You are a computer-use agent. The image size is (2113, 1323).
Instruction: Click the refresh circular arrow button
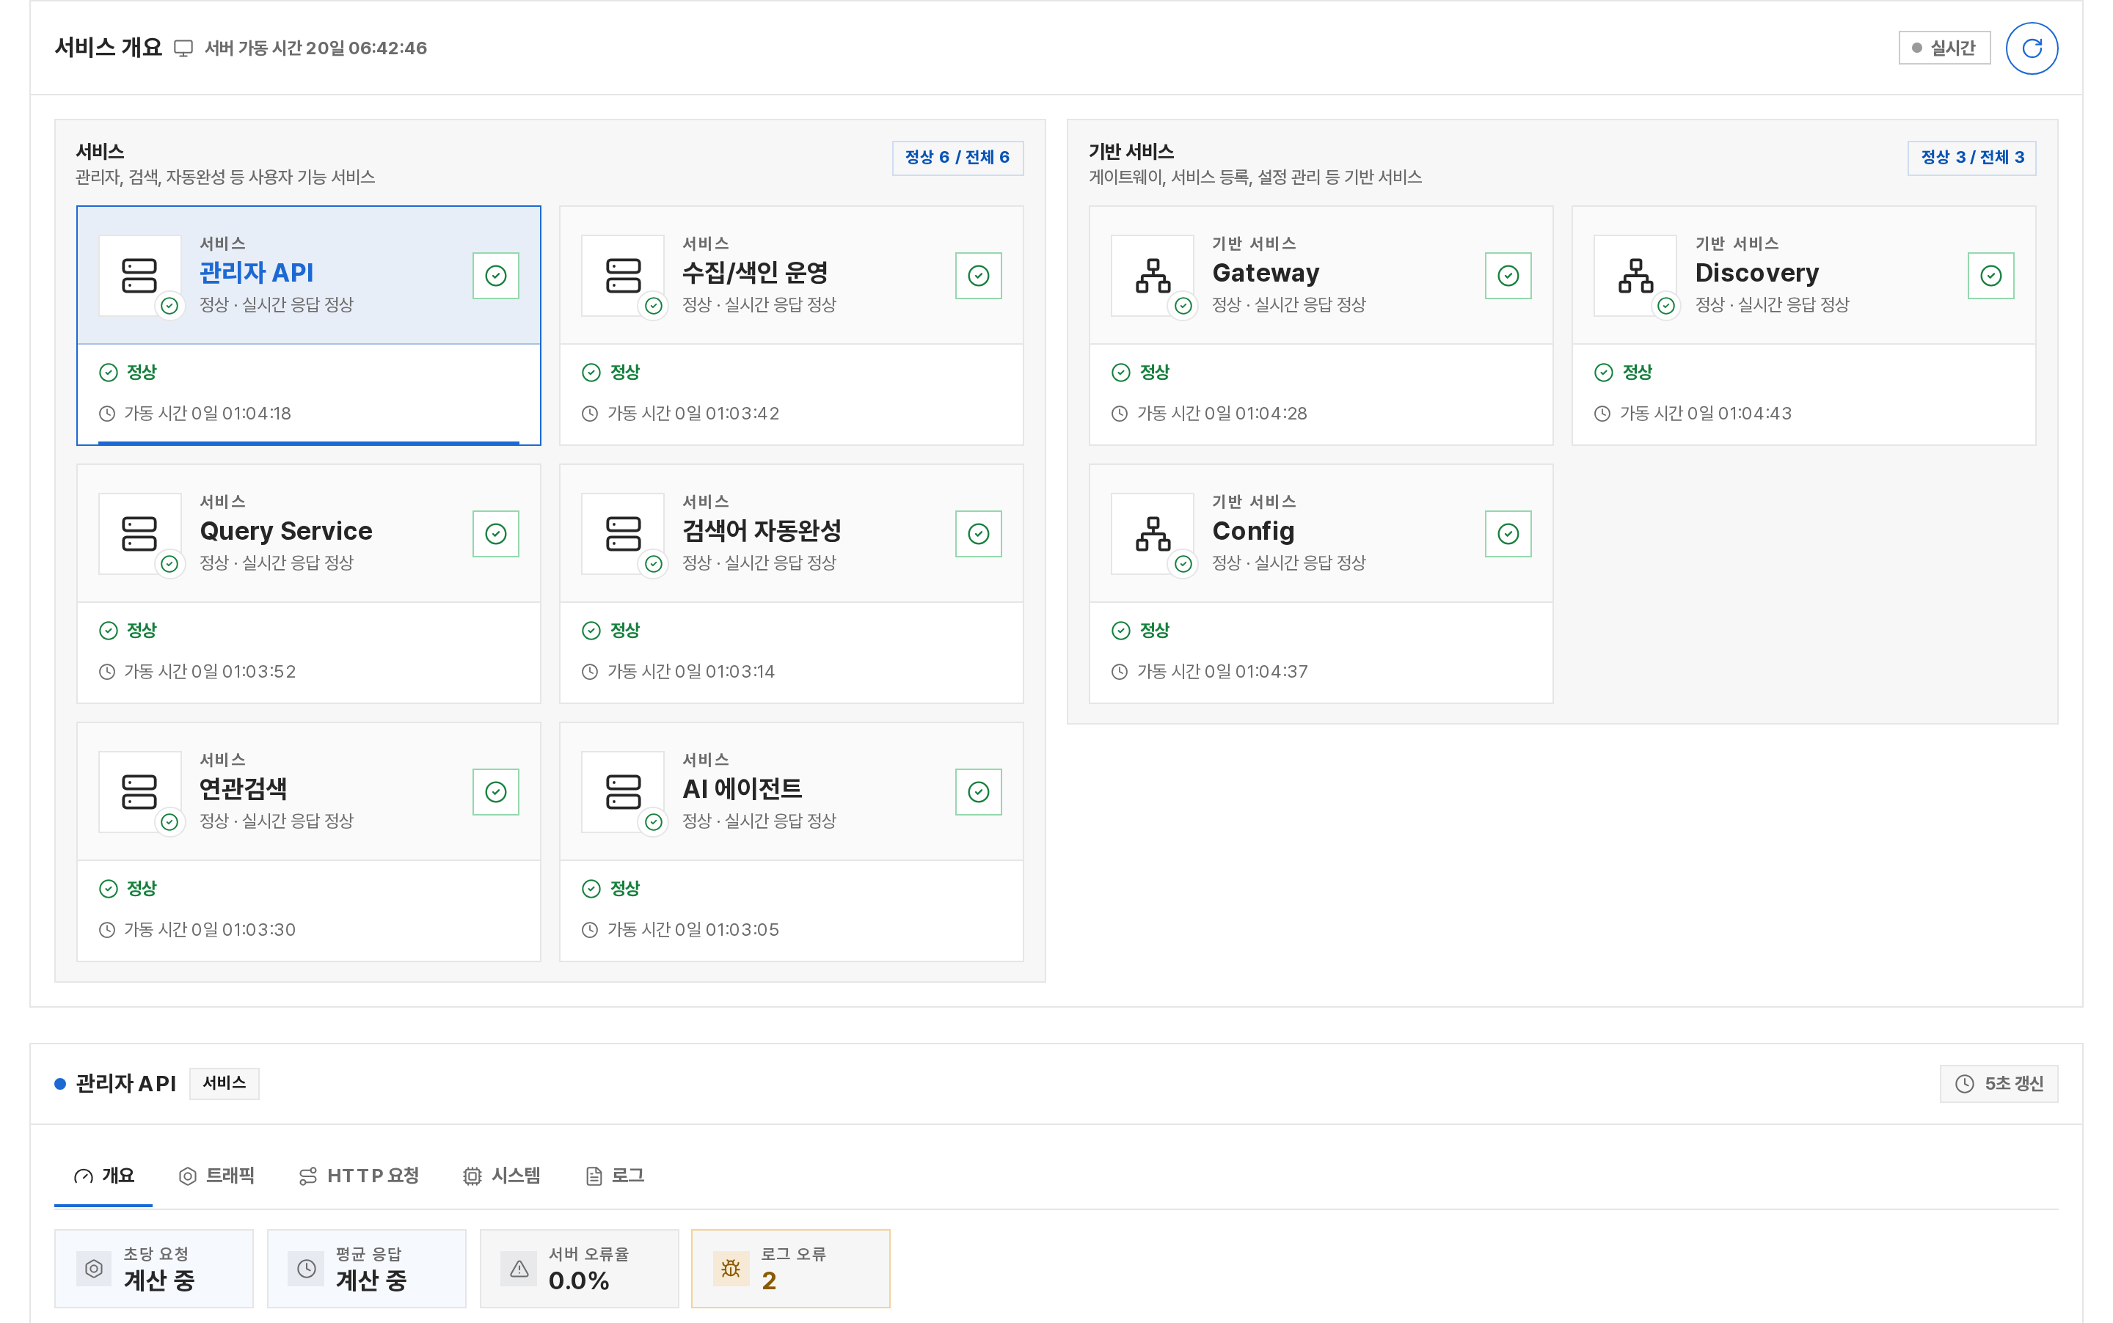coord(2031,48)
